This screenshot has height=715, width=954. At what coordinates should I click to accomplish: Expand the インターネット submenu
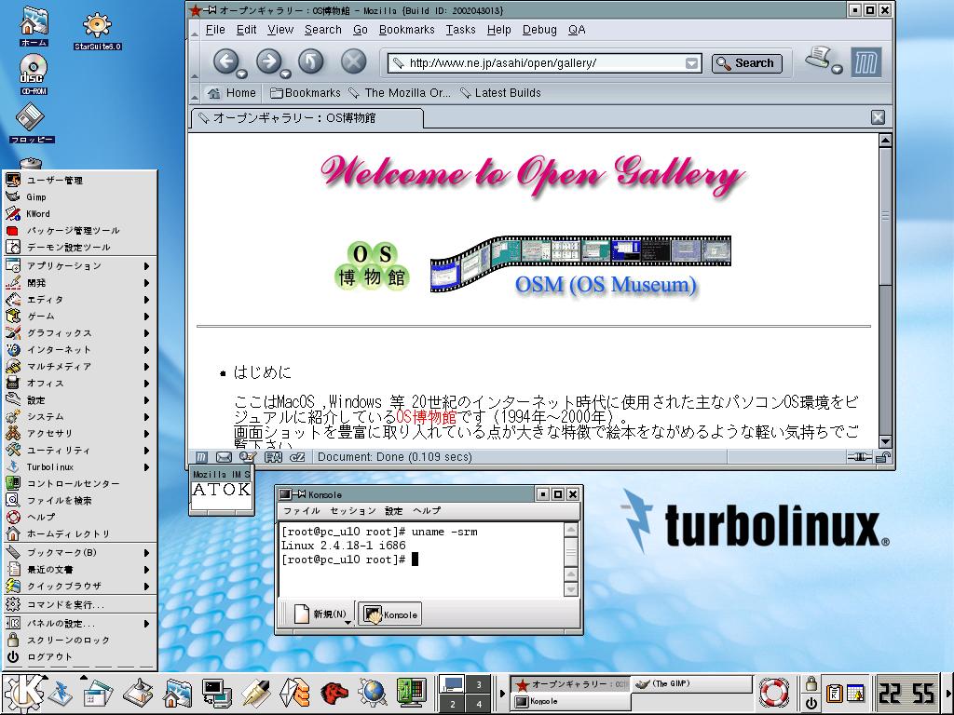[78, 350]
